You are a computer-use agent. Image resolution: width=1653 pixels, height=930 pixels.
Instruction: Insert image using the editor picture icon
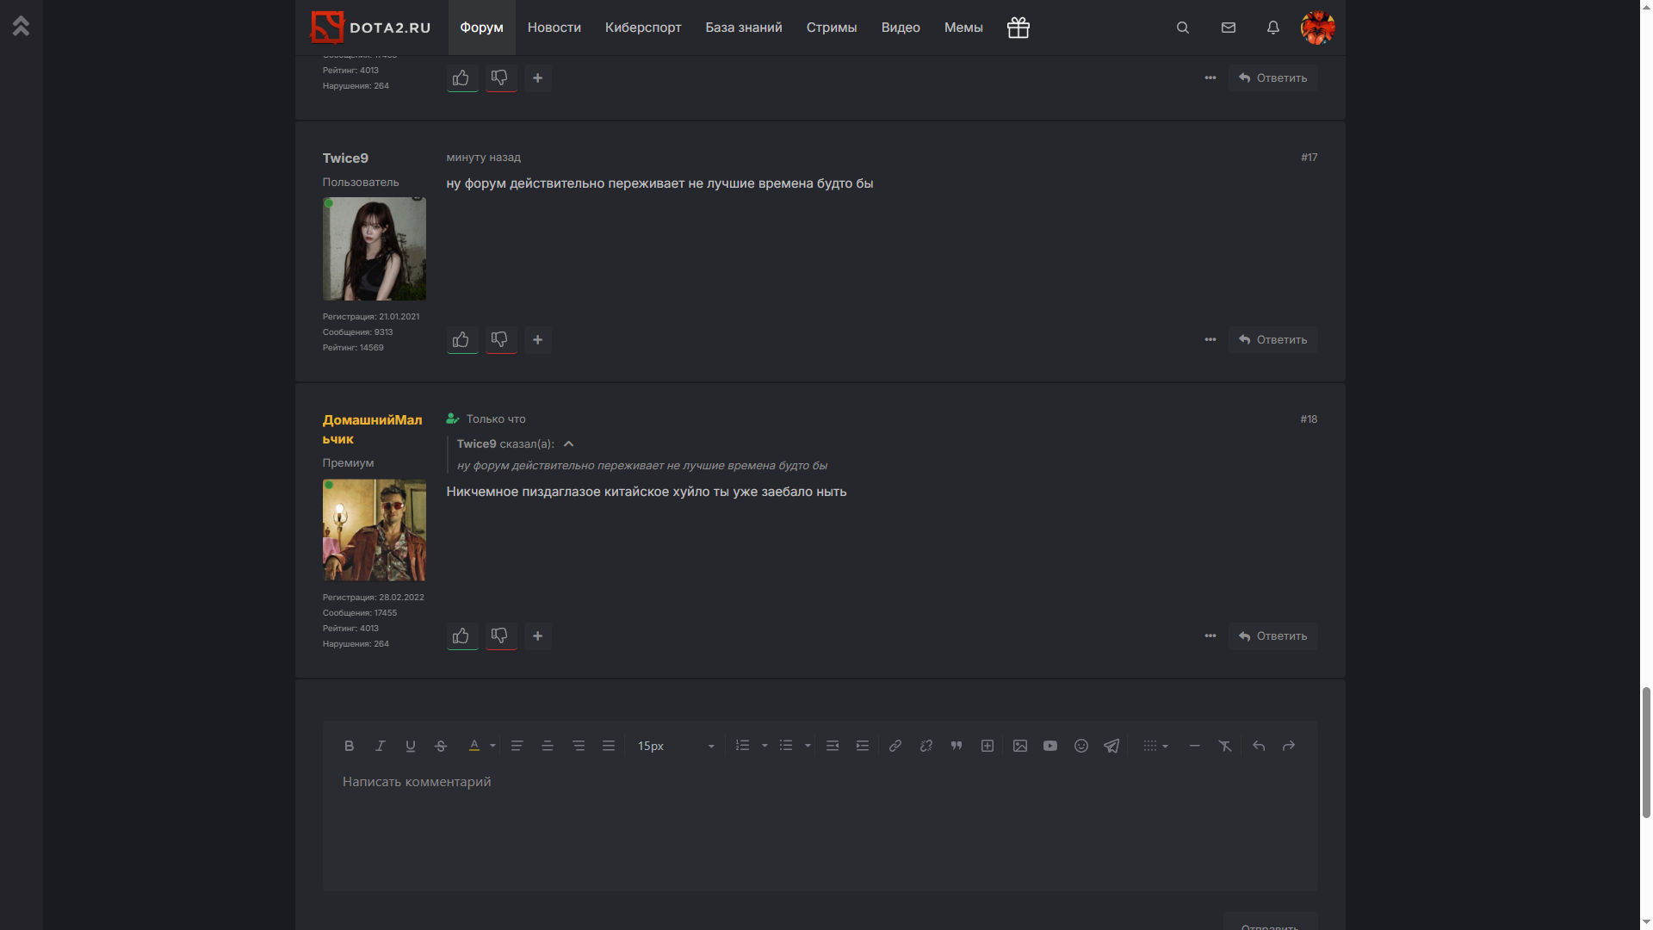tap(1020, 746)
